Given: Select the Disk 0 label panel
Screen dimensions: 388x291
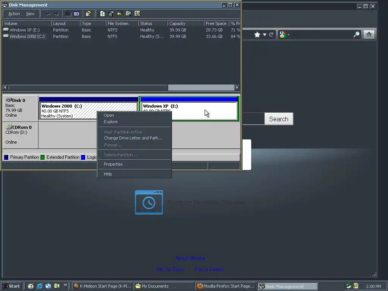Looking at the screenshot, I should tap(20, 108).
